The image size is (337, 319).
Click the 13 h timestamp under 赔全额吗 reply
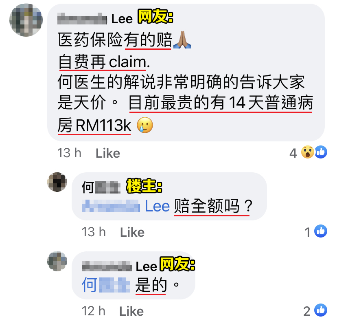[x=94, y=232]
